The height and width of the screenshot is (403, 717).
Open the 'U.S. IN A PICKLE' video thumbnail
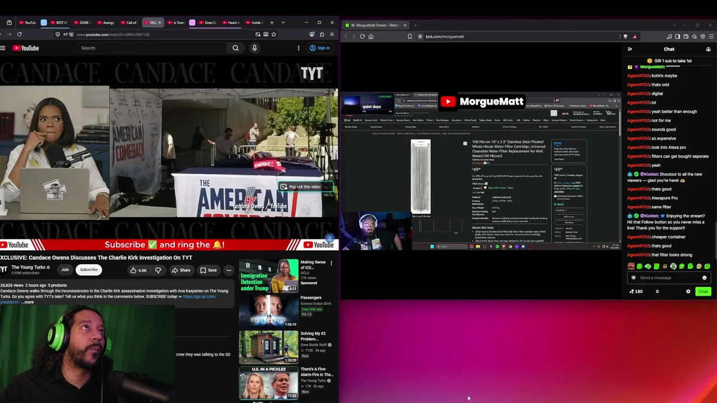click(x=268, y=383)
